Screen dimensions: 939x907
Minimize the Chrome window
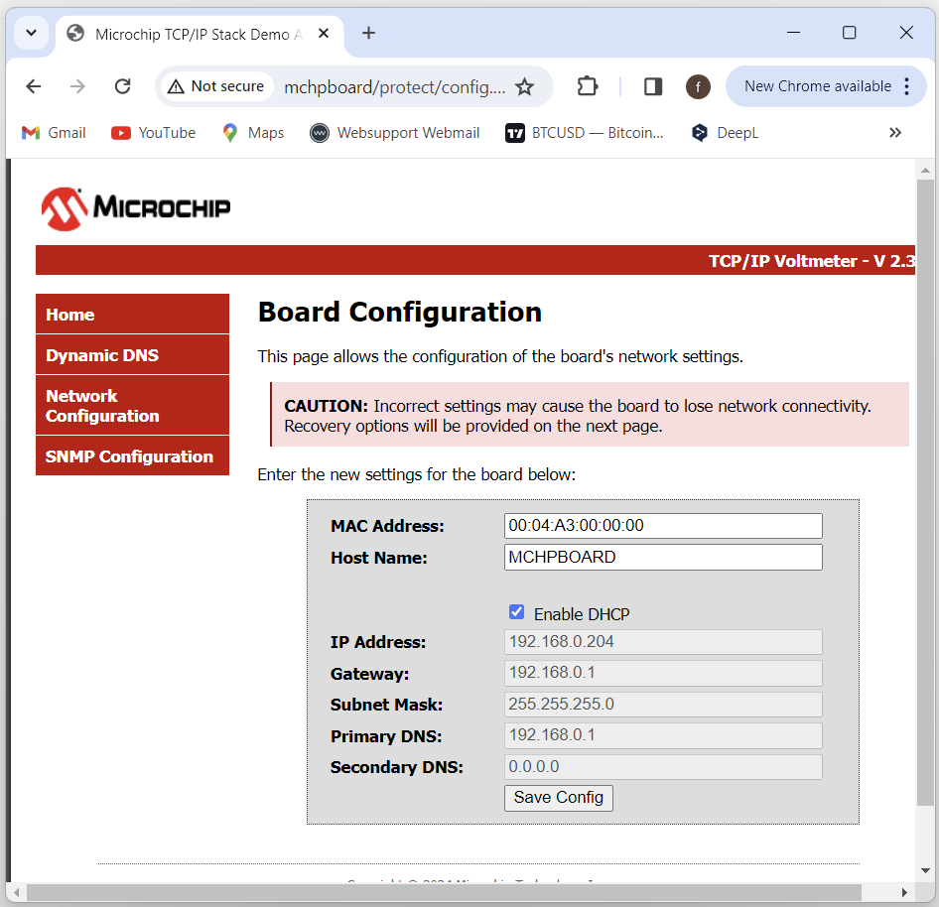793,33
